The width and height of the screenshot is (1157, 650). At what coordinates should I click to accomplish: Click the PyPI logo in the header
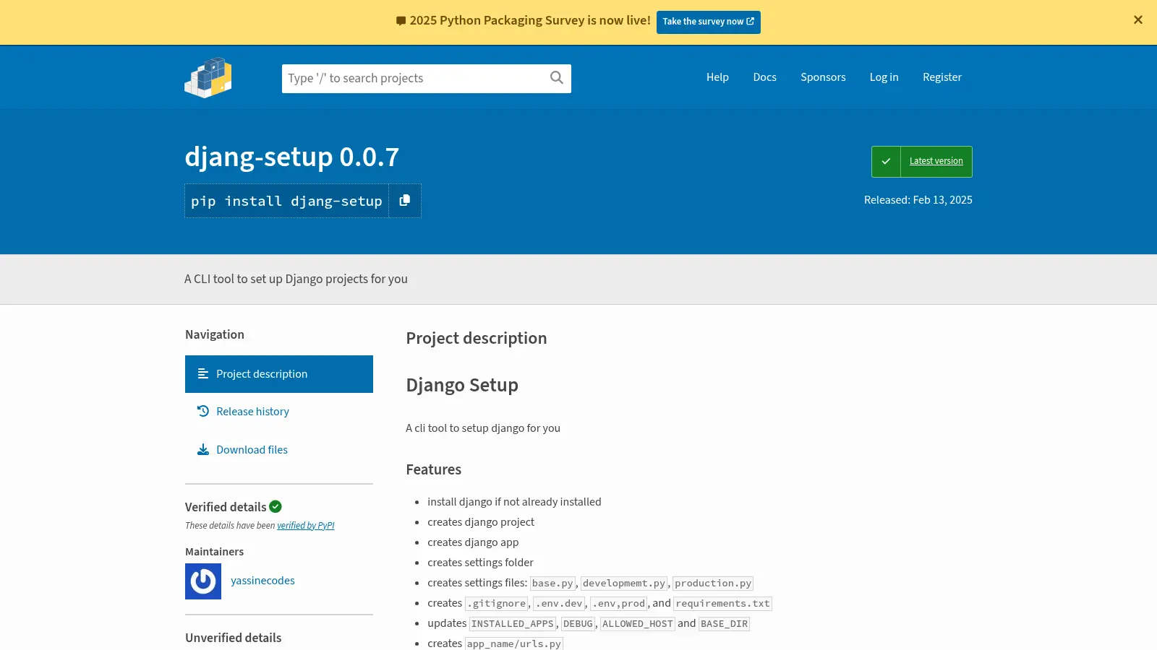pos(208,77)
